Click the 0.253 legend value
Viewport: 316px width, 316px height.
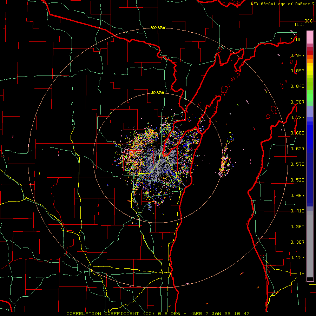point(297,258)
